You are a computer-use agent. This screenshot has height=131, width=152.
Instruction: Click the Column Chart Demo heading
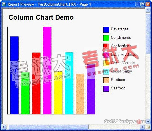click(41, 17)
